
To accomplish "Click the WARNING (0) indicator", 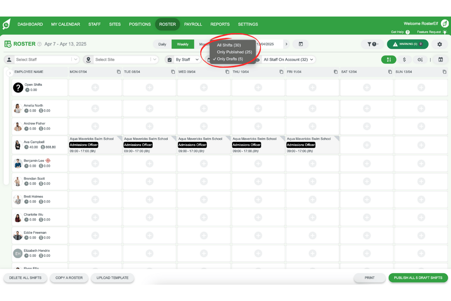I will point(407,44).
